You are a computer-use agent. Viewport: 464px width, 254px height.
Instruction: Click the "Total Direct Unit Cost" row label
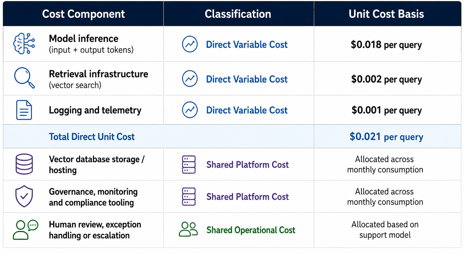(x=92, y=137)
